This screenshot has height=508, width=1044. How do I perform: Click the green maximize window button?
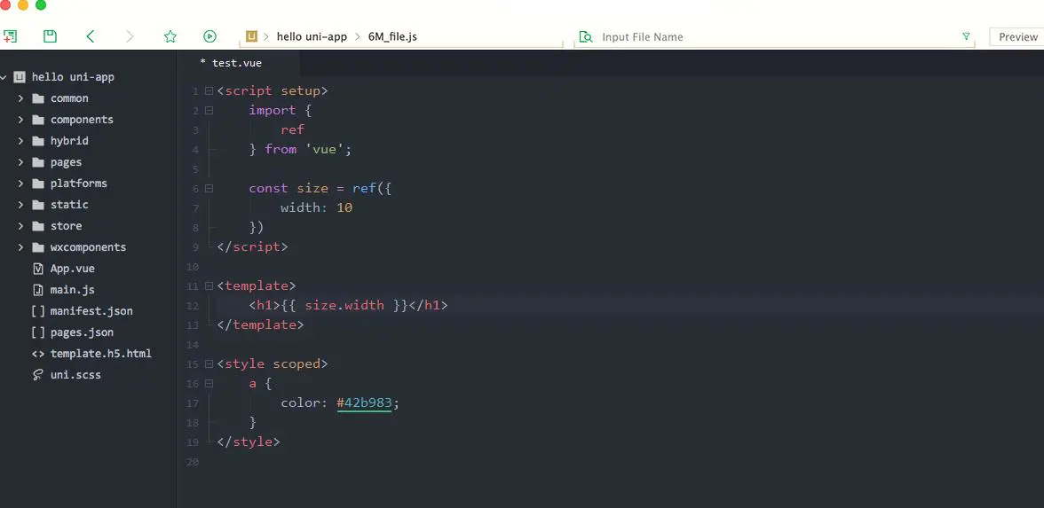click(41, 4)
